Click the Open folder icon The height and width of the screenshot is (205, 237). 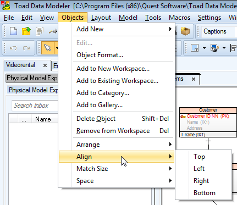(x=26, y=31)
